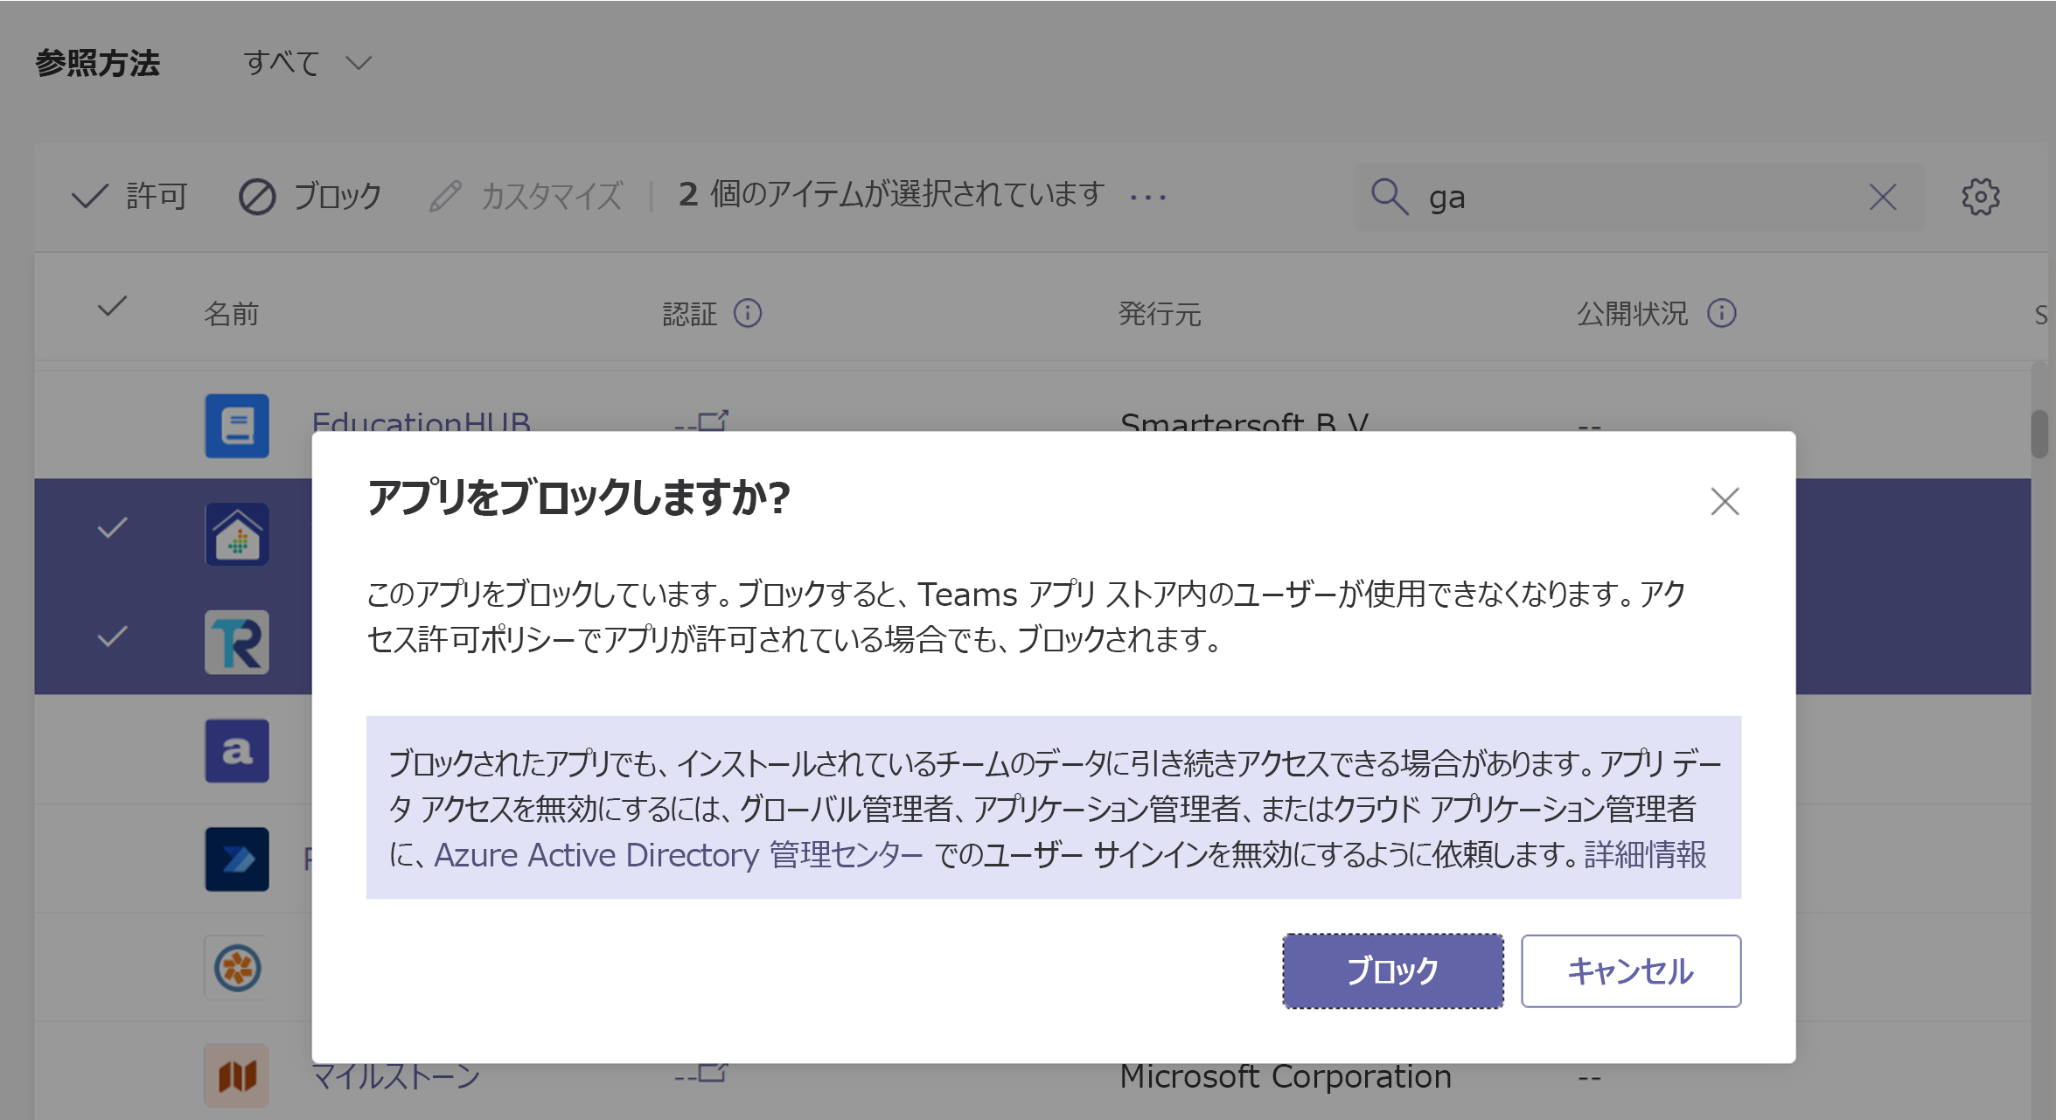Click the 参照方法 label
2056x1120 pixels.
(x=98, y=63)
